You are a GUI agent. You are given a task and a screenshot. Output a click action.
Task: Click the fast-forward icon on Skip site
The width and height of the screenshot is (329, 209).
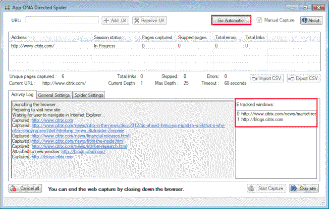(294, 188)
